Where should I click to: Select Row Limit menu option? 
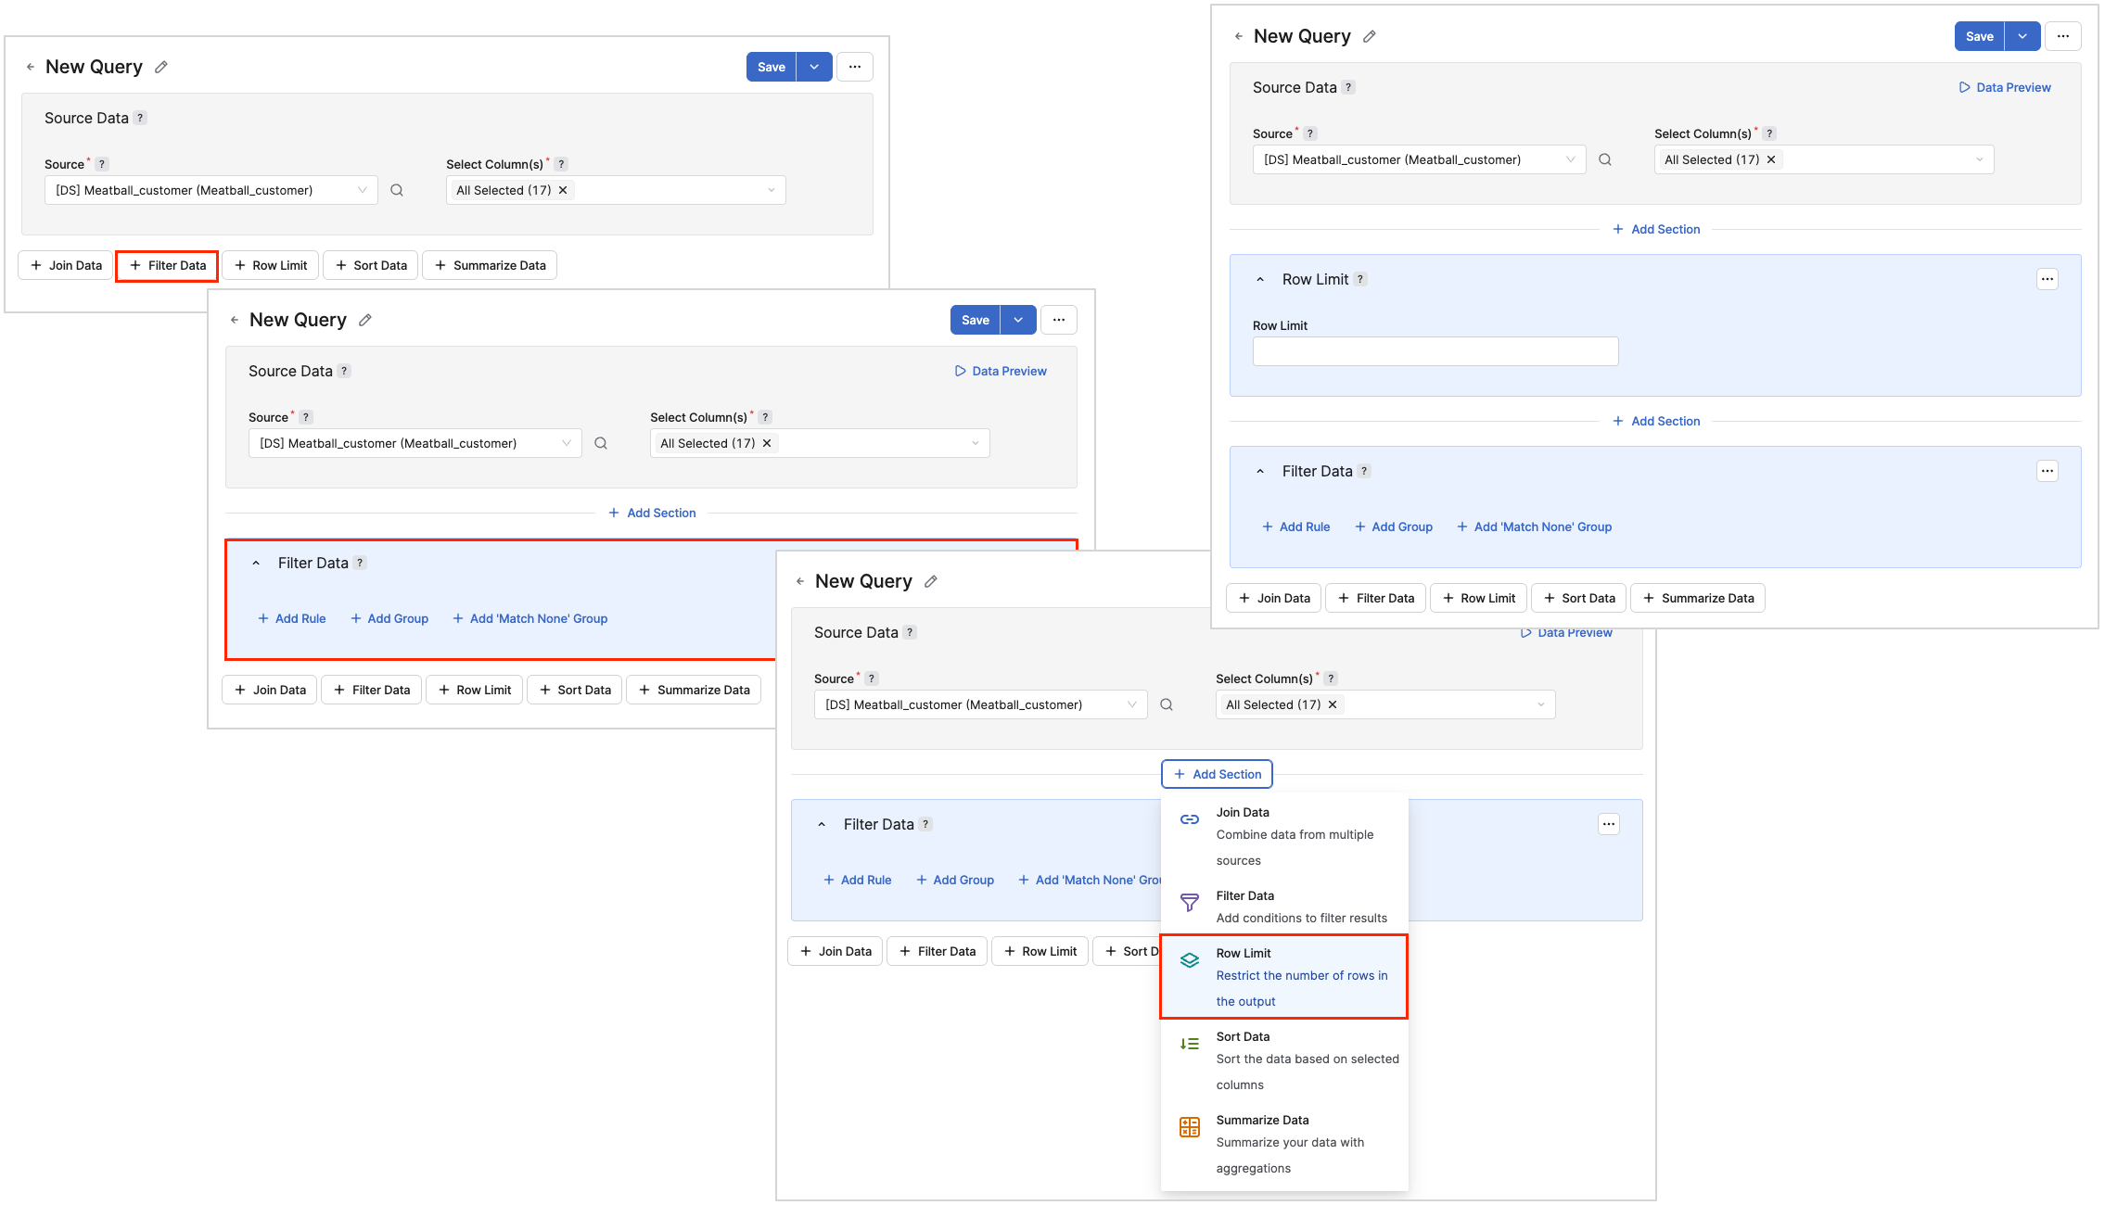(1283, 976)
